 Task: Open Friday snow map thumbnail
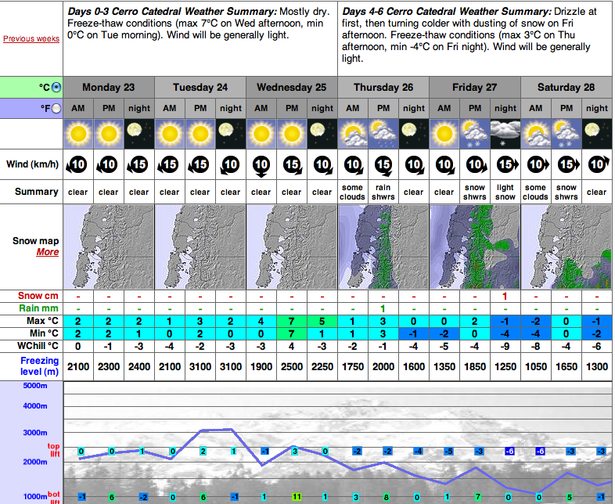tap(475, 247)
